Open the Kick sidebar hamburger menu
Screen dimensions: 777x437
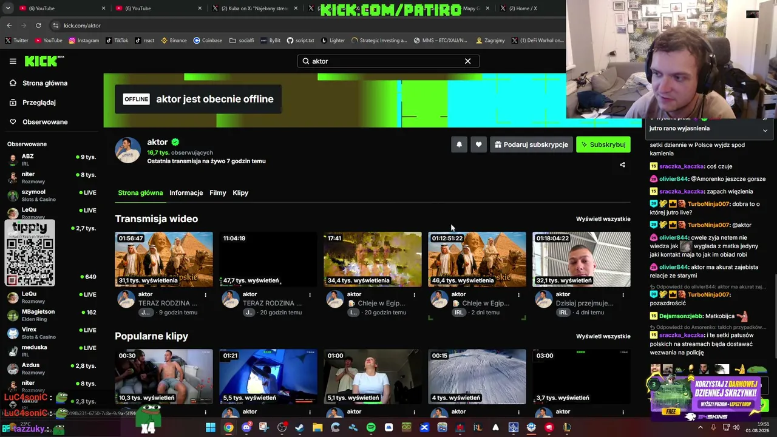tap(13, 61)
